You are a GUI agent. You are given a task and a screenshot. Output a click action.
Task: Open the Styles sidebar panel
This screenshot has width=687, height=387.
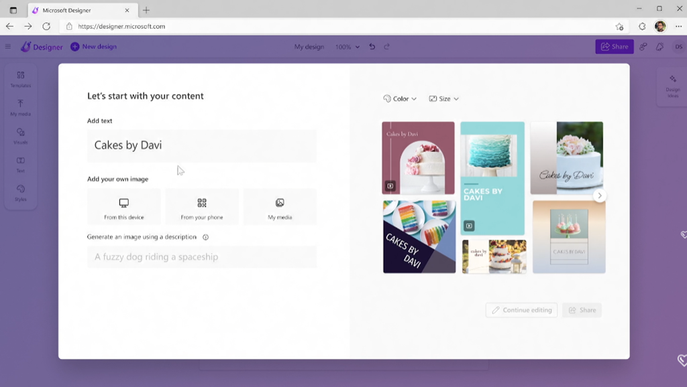(x=21, y=193)
